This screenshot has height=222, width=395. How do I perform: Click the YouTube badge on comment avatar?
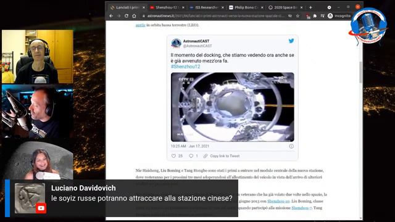(41, 208)
